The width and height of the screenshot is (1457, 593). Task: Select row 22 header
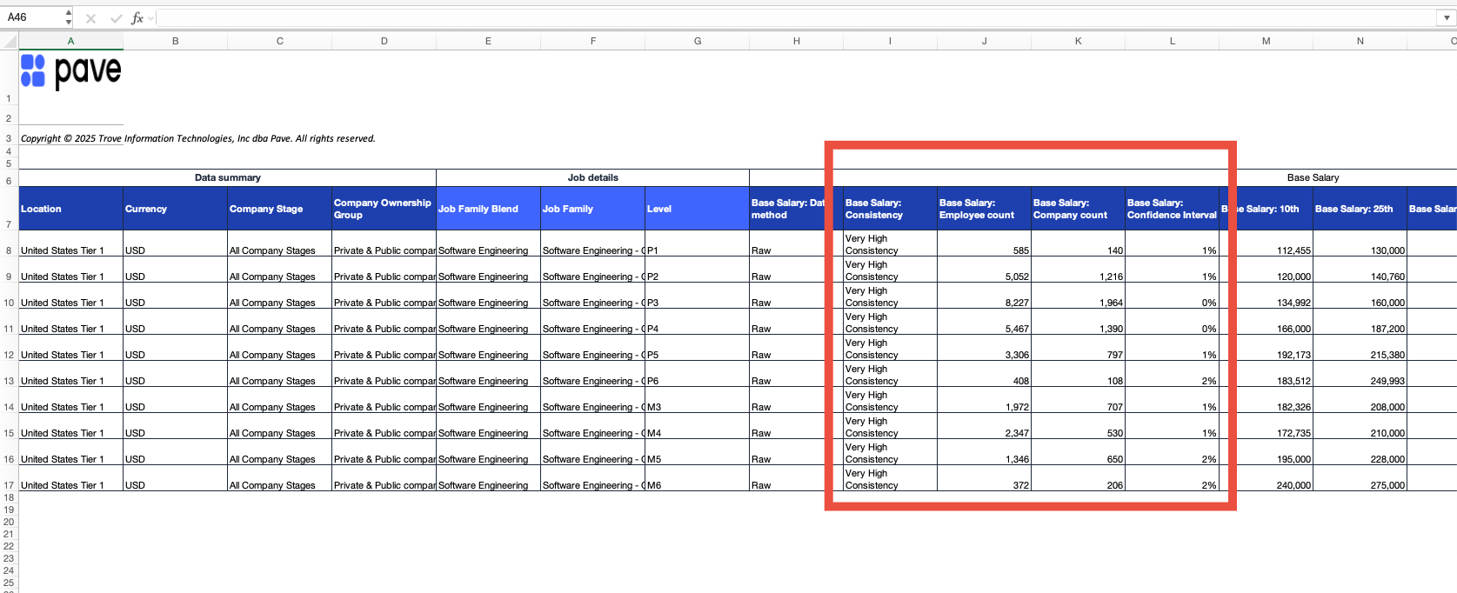pos(9,547)
